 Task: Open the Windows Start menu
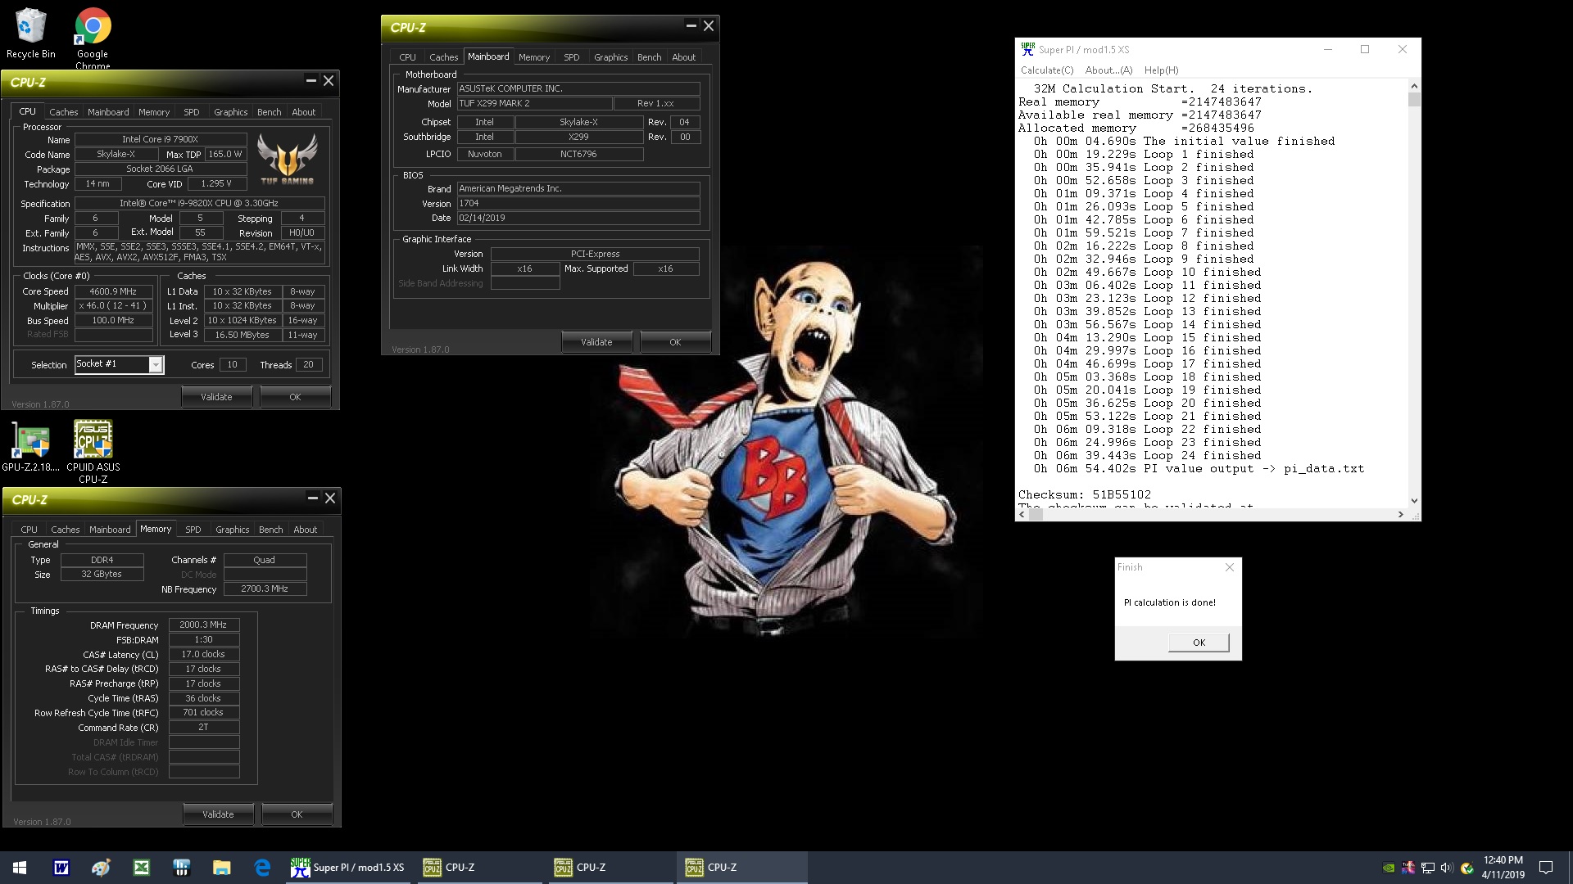tap(20, 868)
